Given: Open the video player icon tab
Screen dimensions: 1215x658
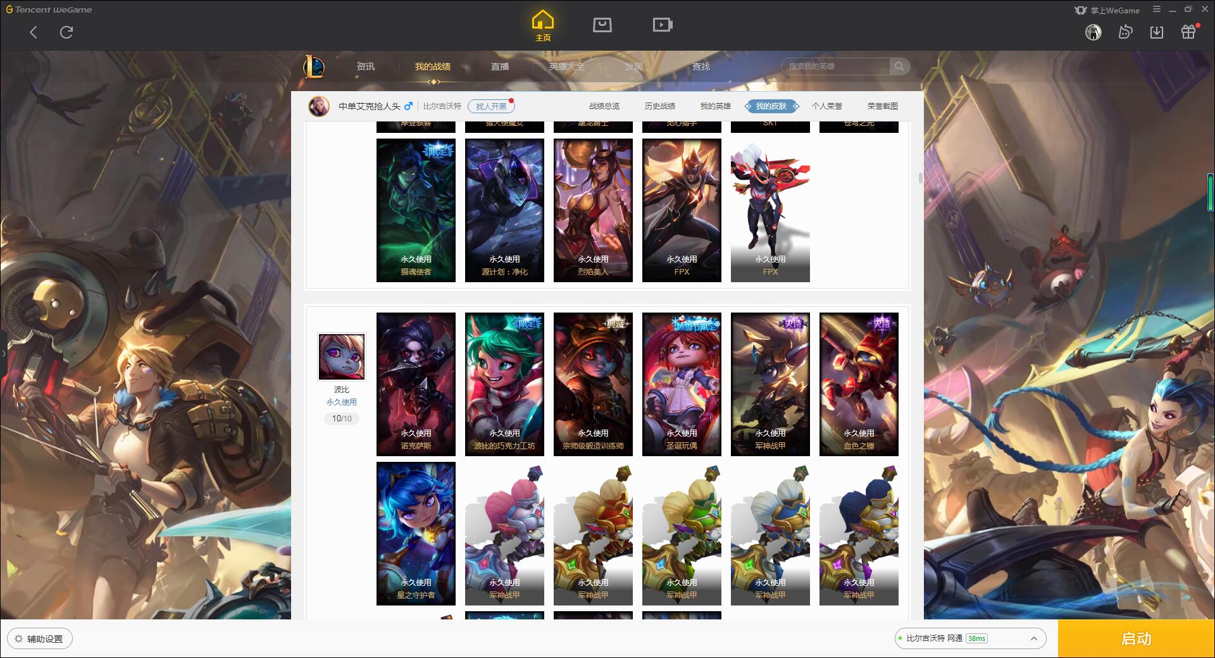Looking at the screenshot, I should coord(663,25).
